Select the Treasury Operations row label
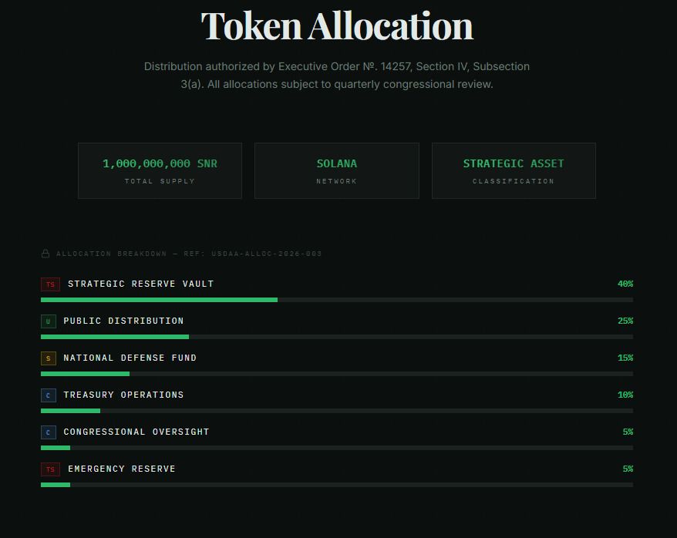Screen dimensions: 677x538 coord(124,395)
